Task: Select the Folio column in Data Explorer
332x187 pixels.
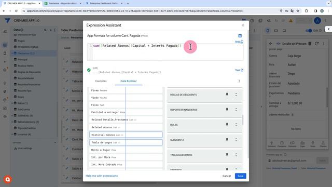Action: point(126,105)
